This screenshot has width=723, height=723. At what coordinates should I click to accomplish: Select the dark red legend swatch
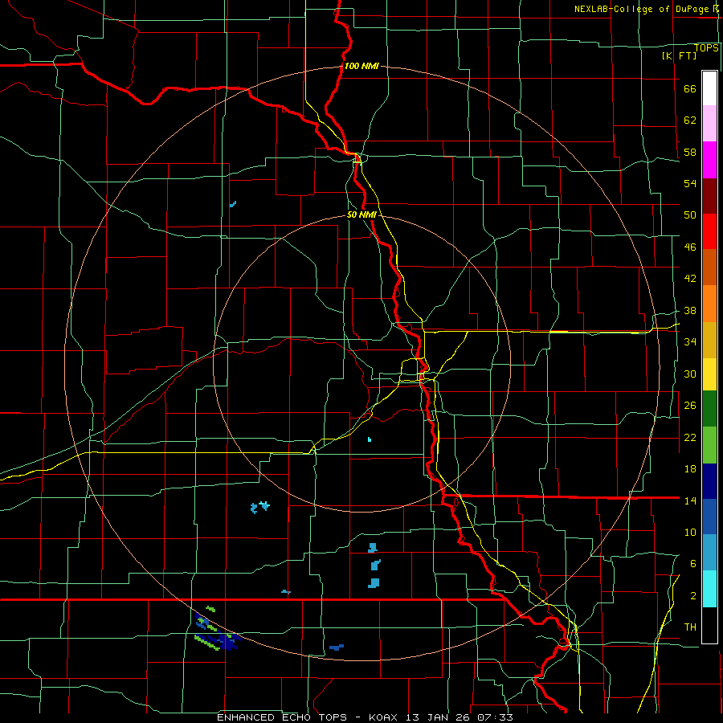709,196
